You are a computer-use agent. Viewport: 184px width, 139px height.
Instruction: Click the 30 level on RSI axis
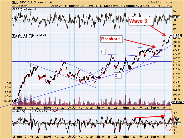(174, 24)
